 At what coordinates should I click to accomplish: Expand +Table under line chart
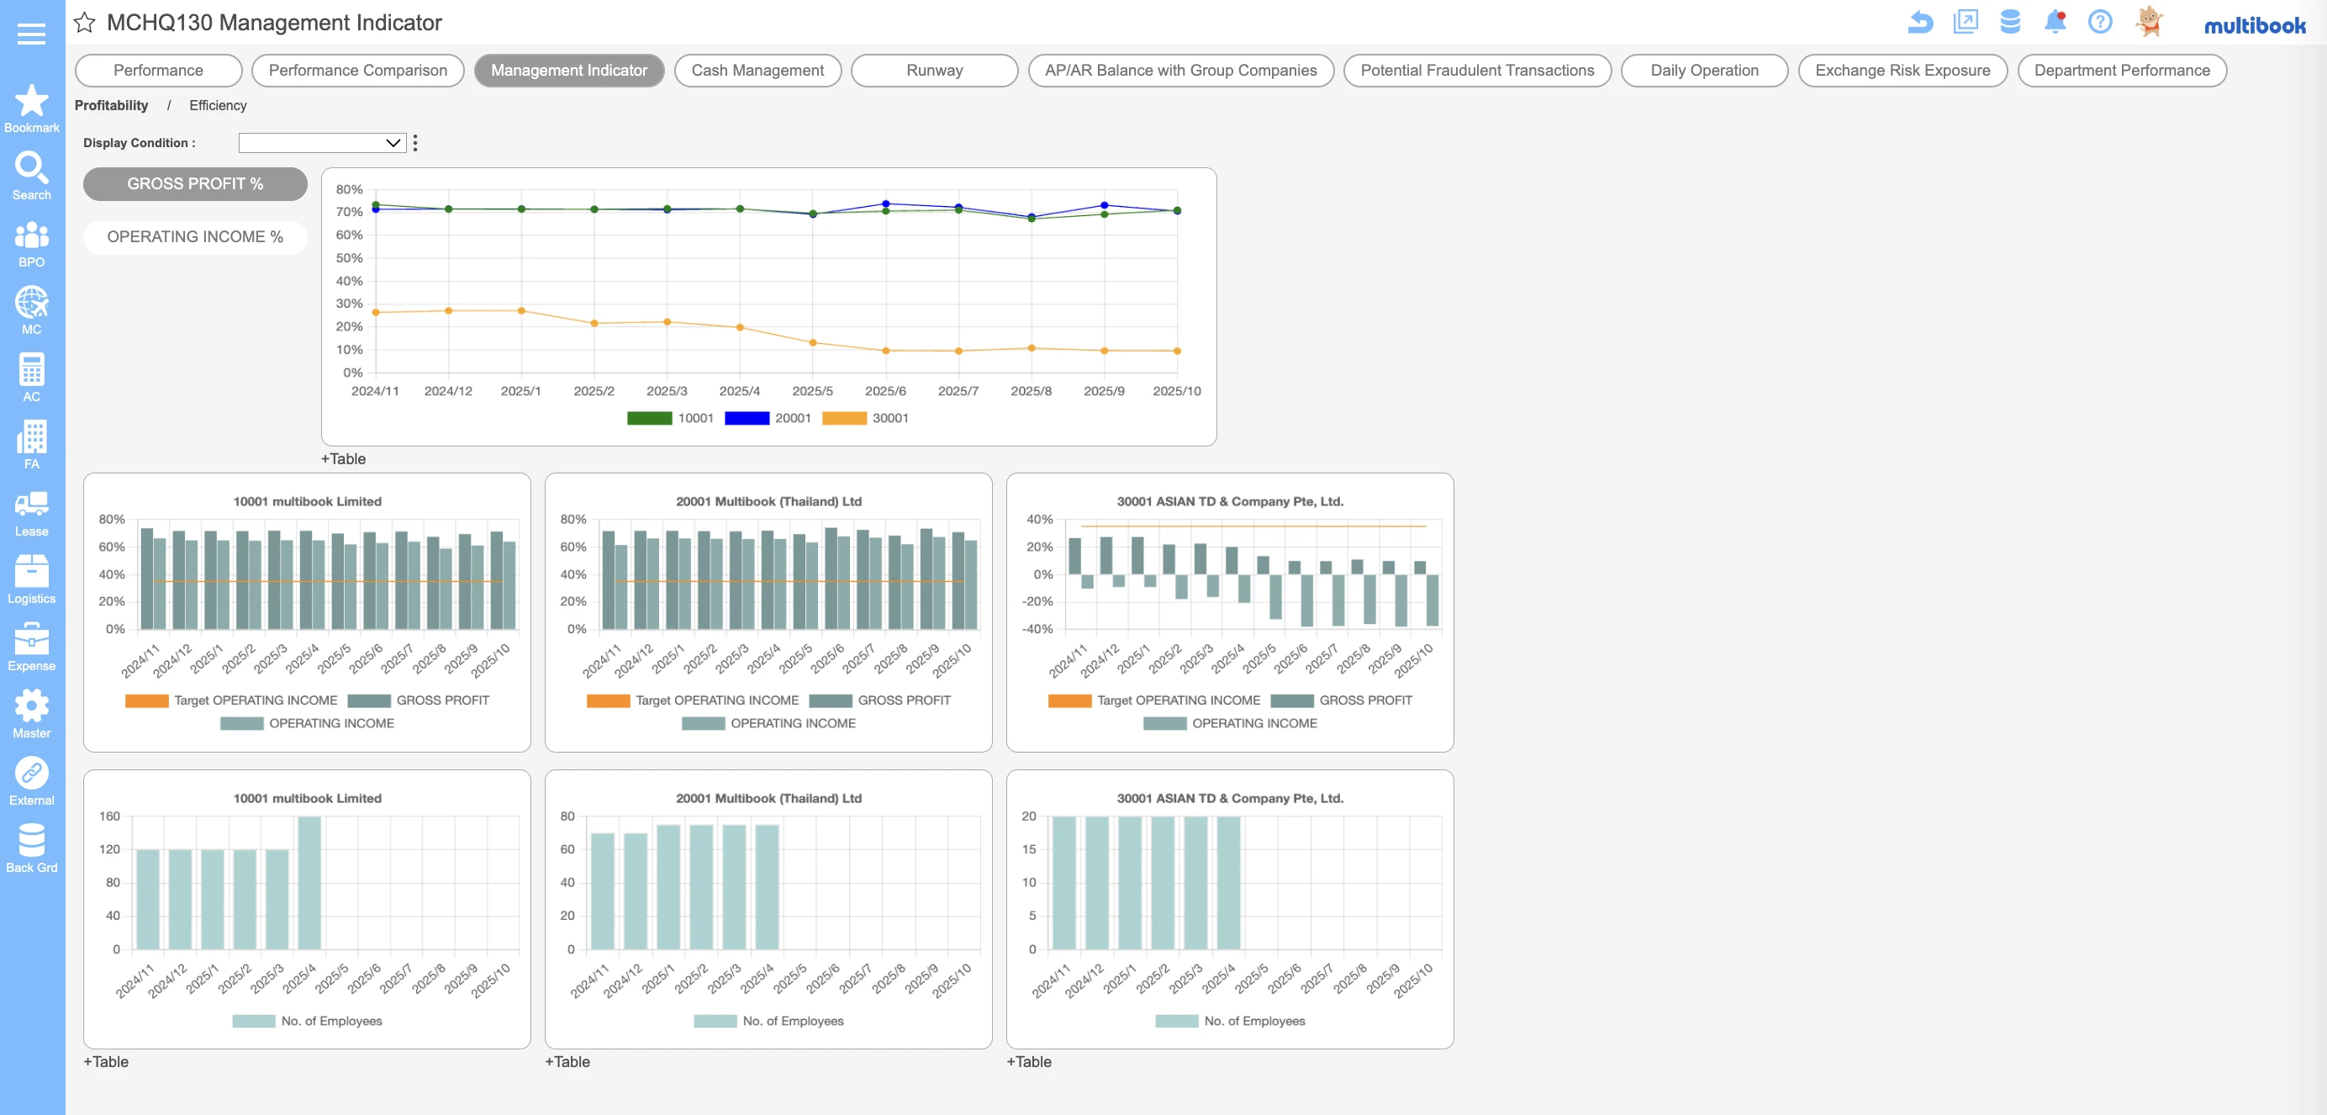pos(343,459)
